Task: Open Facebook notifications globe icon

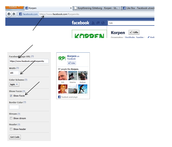Action: (x=103, y=23)
